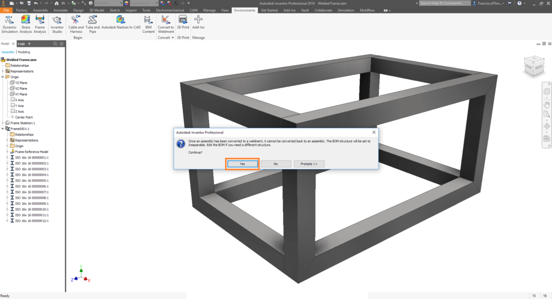This screenshot has height=299, width=552.
Task: Add a new browser tab with plus icon
Action: click(x=29, y=44)
